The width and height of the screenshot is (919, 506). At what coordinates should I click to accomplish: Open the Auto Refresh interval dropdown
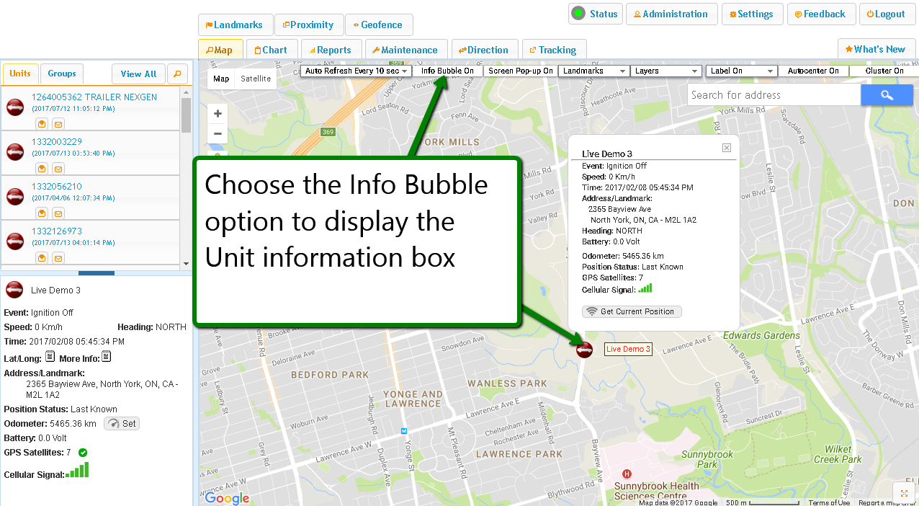point(356,71)
